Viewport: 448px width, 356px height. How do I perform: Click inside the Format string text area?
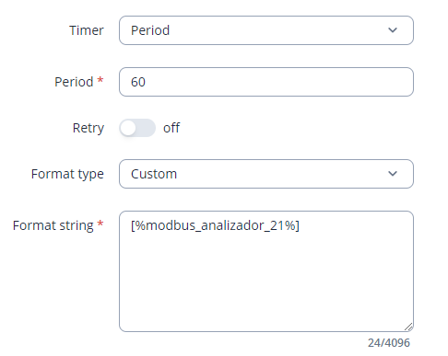pyautogui.click(x=266, y=271)
